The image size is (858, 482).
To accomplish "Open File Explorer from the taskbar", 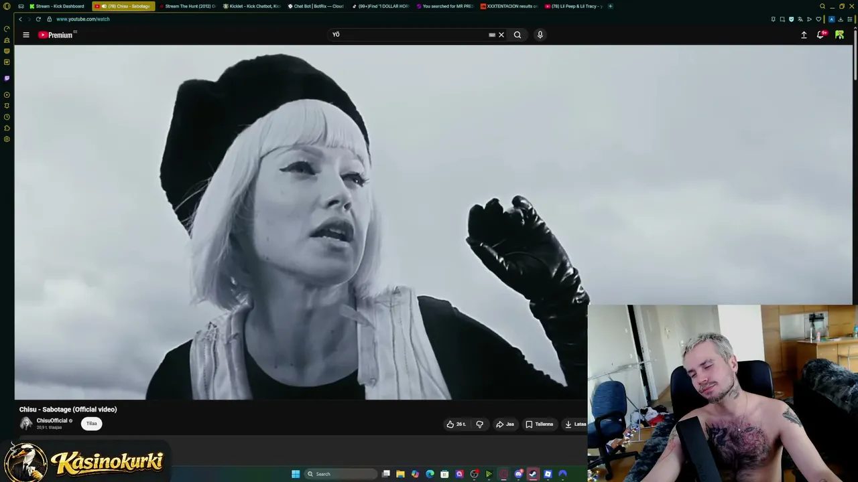I will click(x=400, y=474).
